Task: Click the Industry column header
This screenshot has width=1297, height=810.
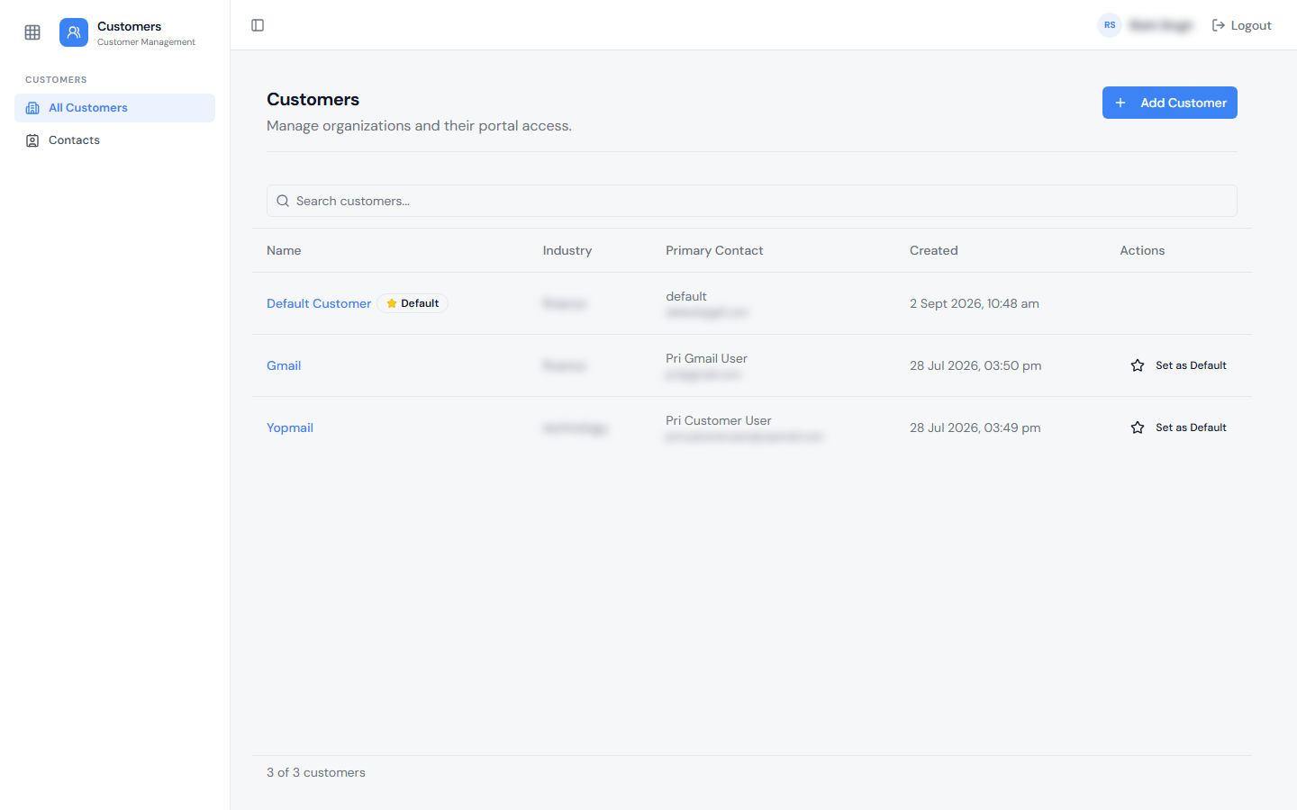Action: pyautogui.click(x=567, y=250)
